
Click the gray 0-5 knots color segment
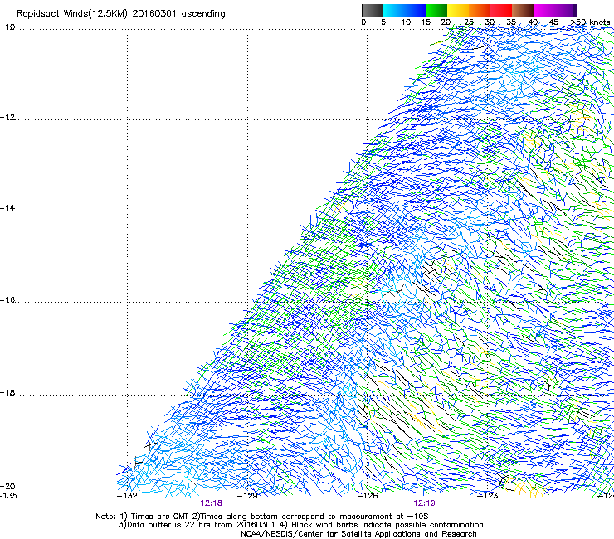372,10
